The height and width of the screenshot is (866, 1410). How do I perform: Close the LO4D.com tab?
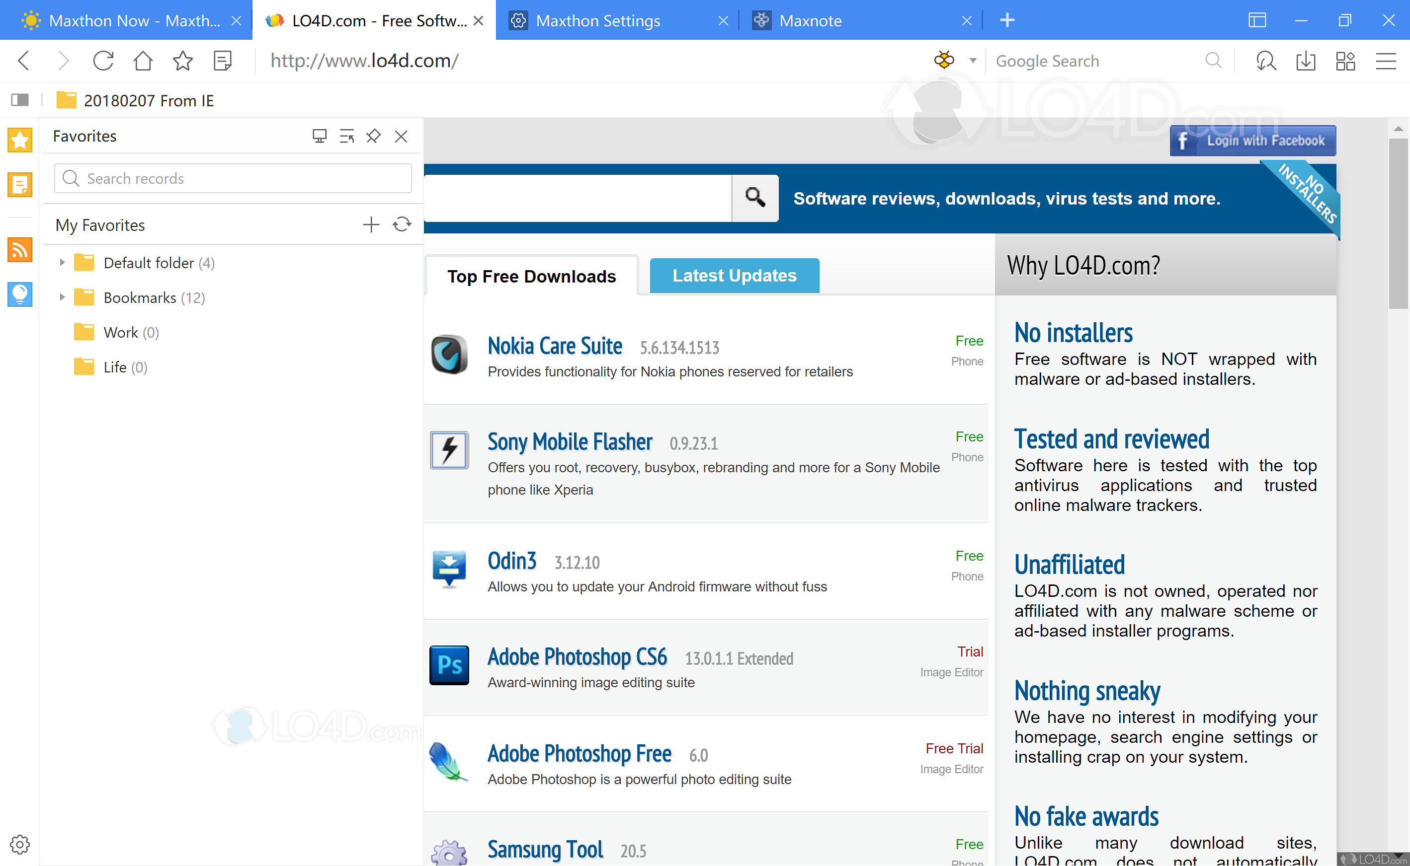tap(479, 21)
